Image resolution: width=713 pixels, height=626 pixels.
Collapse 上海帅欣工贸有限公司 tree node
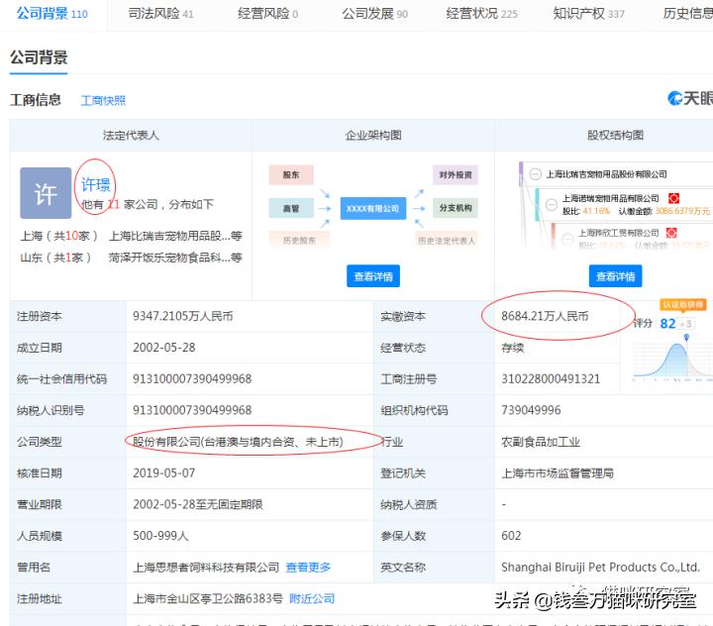(x=567, y=239)
